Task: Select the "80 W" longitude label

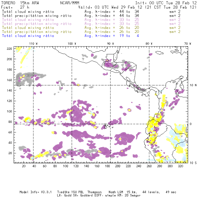Action: tap(149, 44)
